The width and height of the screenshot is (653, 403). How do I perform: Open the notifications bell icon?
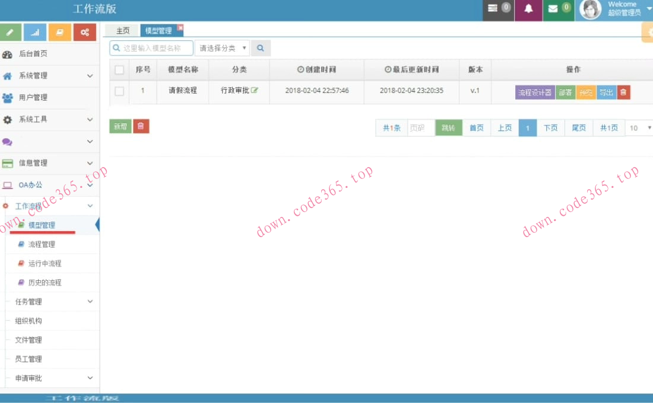click(528, 9)
